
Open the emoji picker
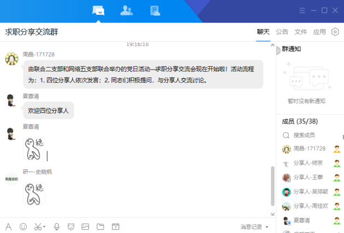pyautogui.click(x=23, y=226)
